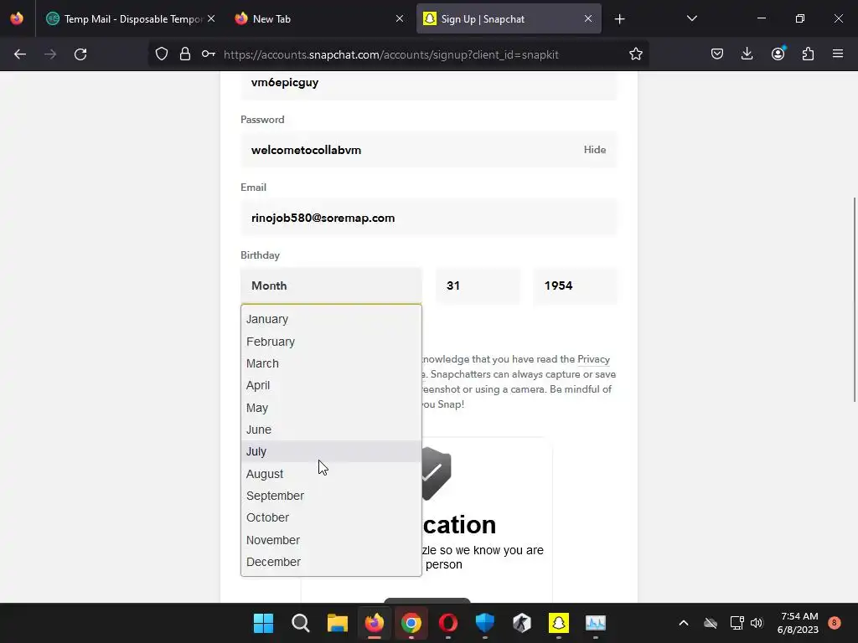
Task: Open the notification count badge
Action: [834, 622]
